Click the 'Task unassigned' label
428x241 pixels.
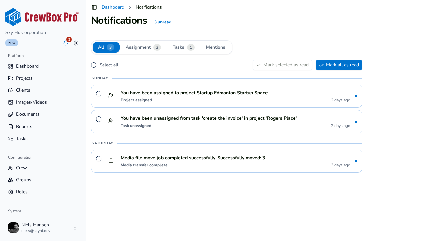click(136, 126)
